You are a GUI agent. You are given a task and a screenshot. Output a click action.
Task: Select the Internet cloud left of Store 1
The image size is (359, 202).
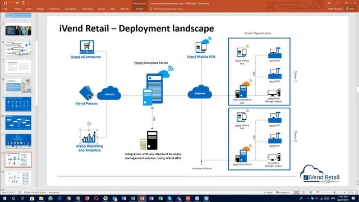click(200, 92)
